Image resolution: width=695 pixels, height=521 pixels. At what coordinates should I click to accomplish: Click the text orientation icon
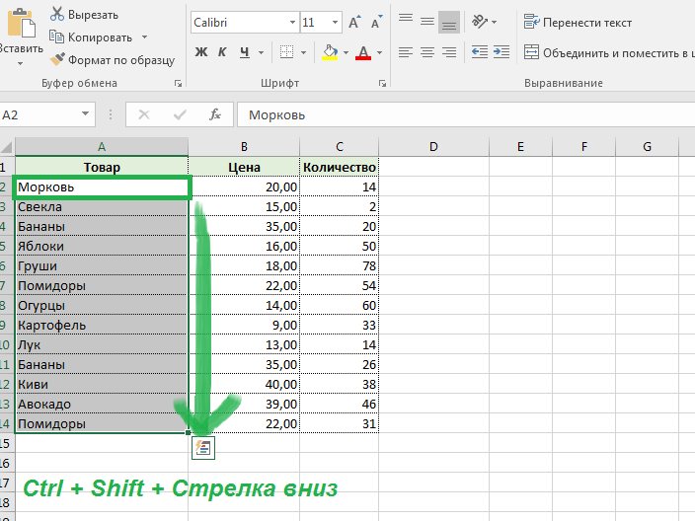click(x=479, y=22)
